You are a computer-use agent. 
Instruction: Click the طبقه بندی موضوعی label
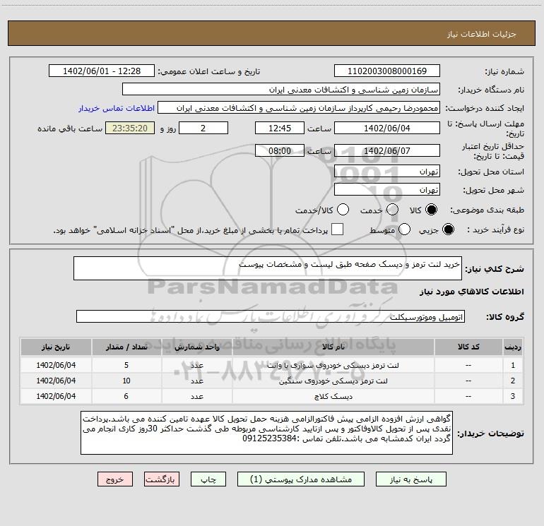click(x=487, y=210)
